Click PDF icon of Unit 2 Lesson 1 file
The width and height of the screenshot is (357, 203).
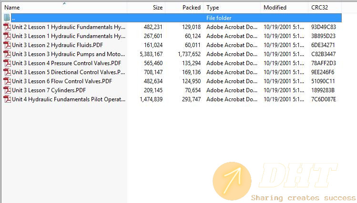pyautogui.click(x=7, y=27)
